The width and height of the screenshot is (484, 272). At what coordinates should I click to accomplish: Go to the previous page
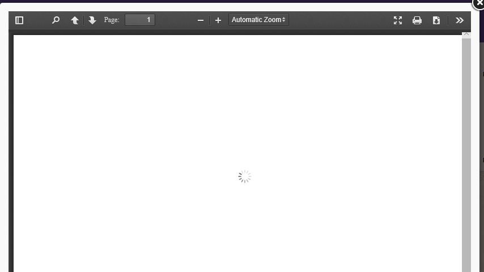point(75,20)
